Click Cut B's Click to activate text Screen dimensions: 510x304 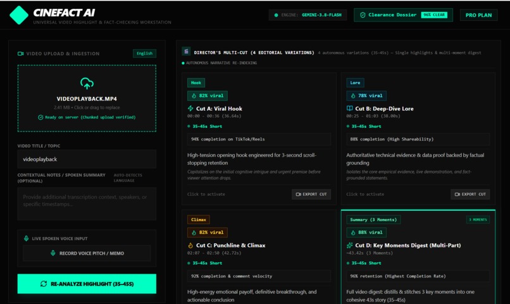pos(365,194)
